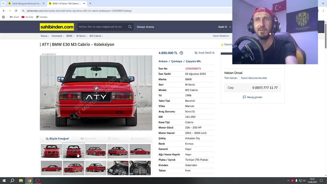Click the BMW breadcrumb

coord(69,36)
